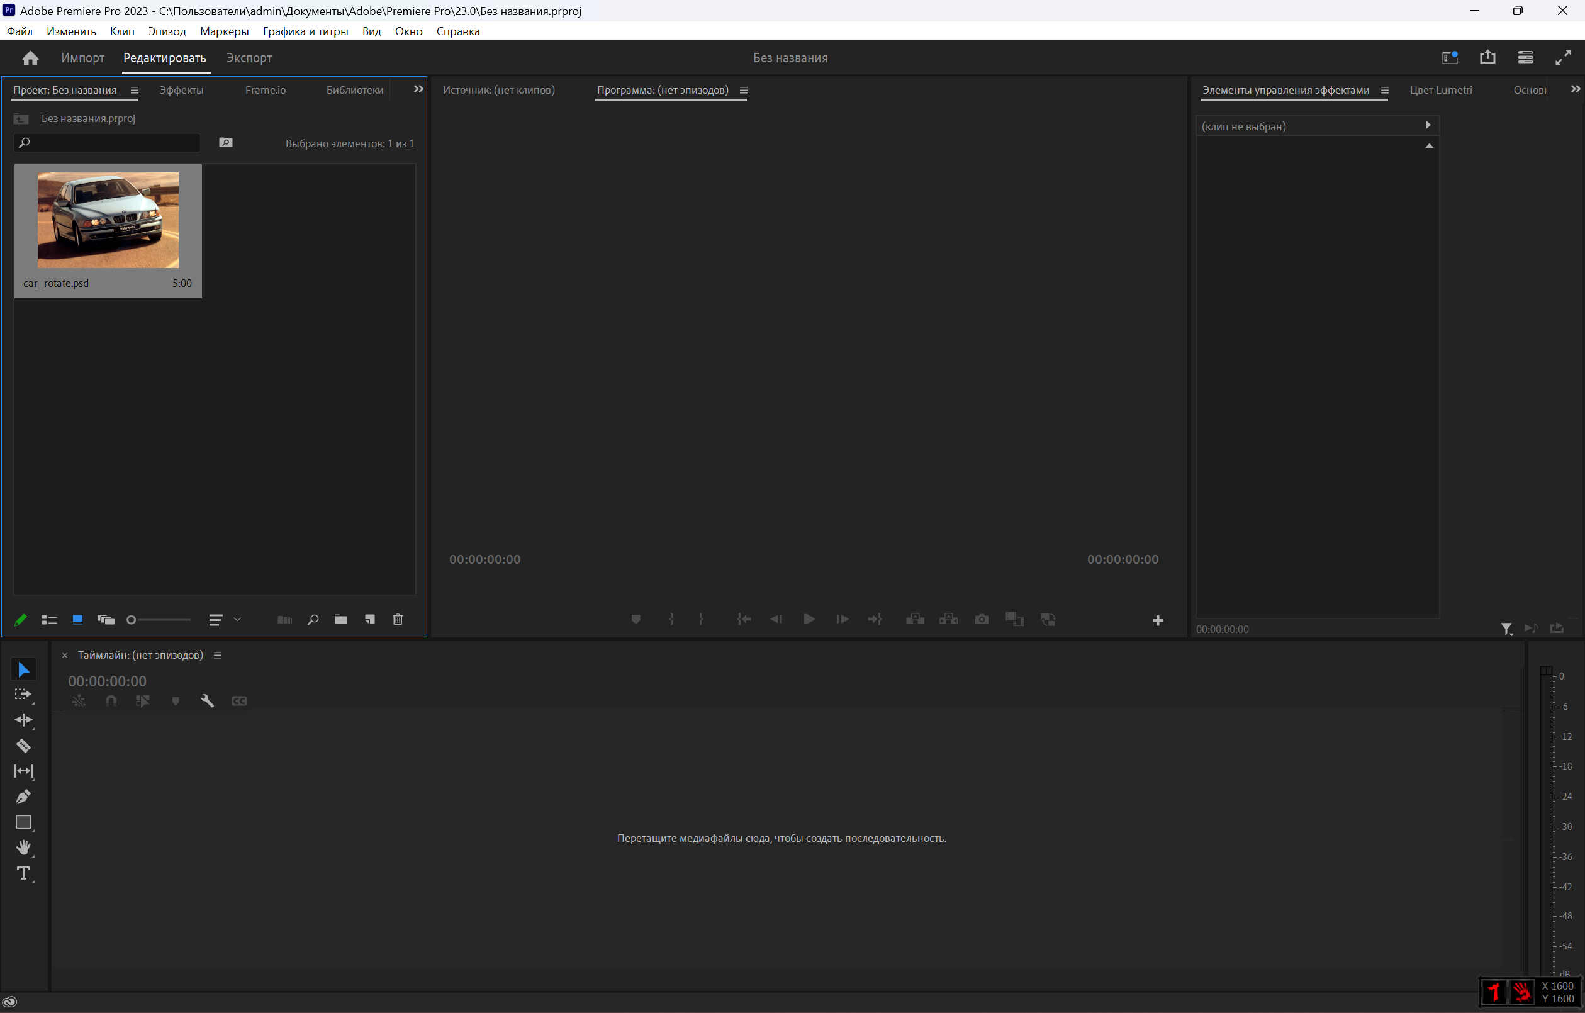The height and width of the screenshot is (1013, 1585).
Task: Open the Project panel menu
Action: (134, 90)
